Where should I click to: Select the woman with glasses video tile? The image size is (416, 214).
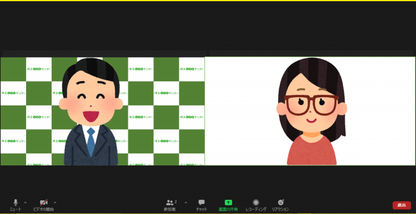coord(310,111)
